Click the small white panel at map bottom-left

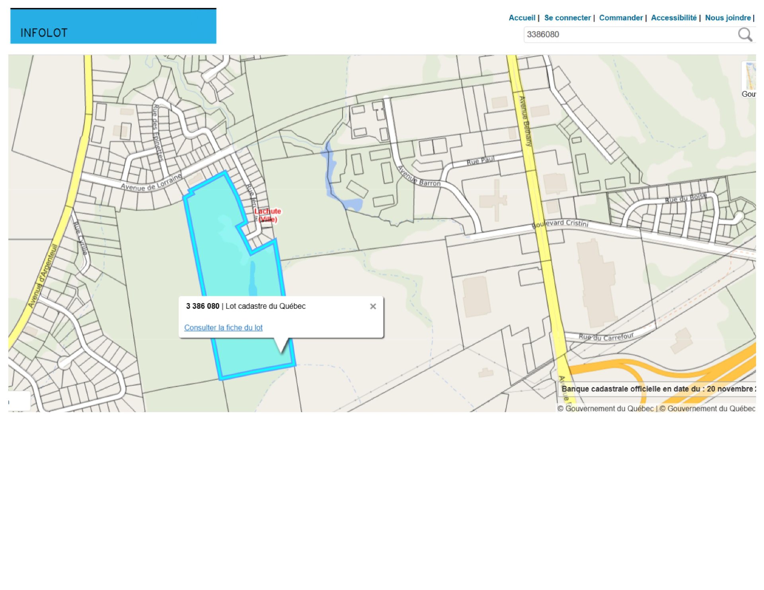coord(19,401)
